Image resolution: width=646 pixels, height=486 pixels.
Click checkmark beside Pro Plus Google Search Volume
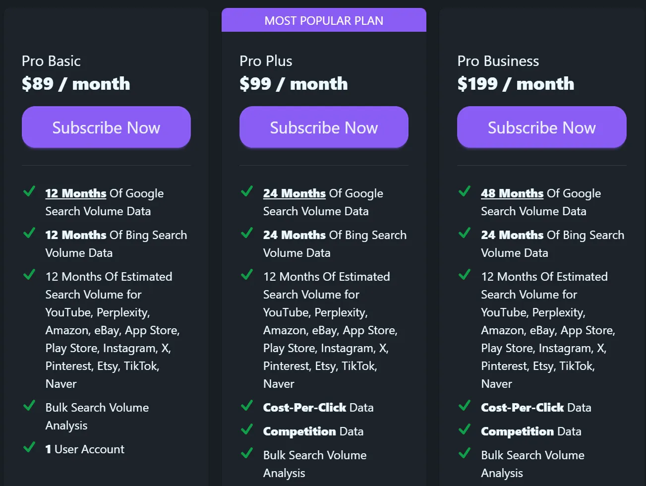(x=247, y=191)
